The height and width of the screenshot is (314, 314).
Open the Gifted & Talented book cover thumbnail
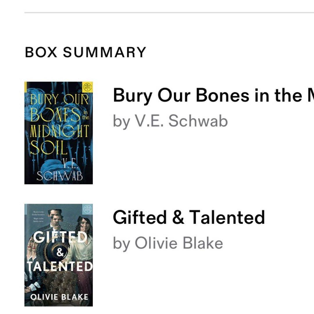point(58,255)
